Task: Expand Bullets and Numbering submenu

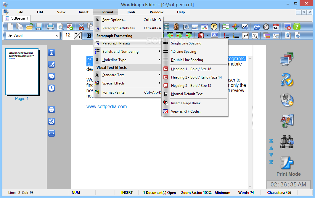Action: click(x=128, y=52)
